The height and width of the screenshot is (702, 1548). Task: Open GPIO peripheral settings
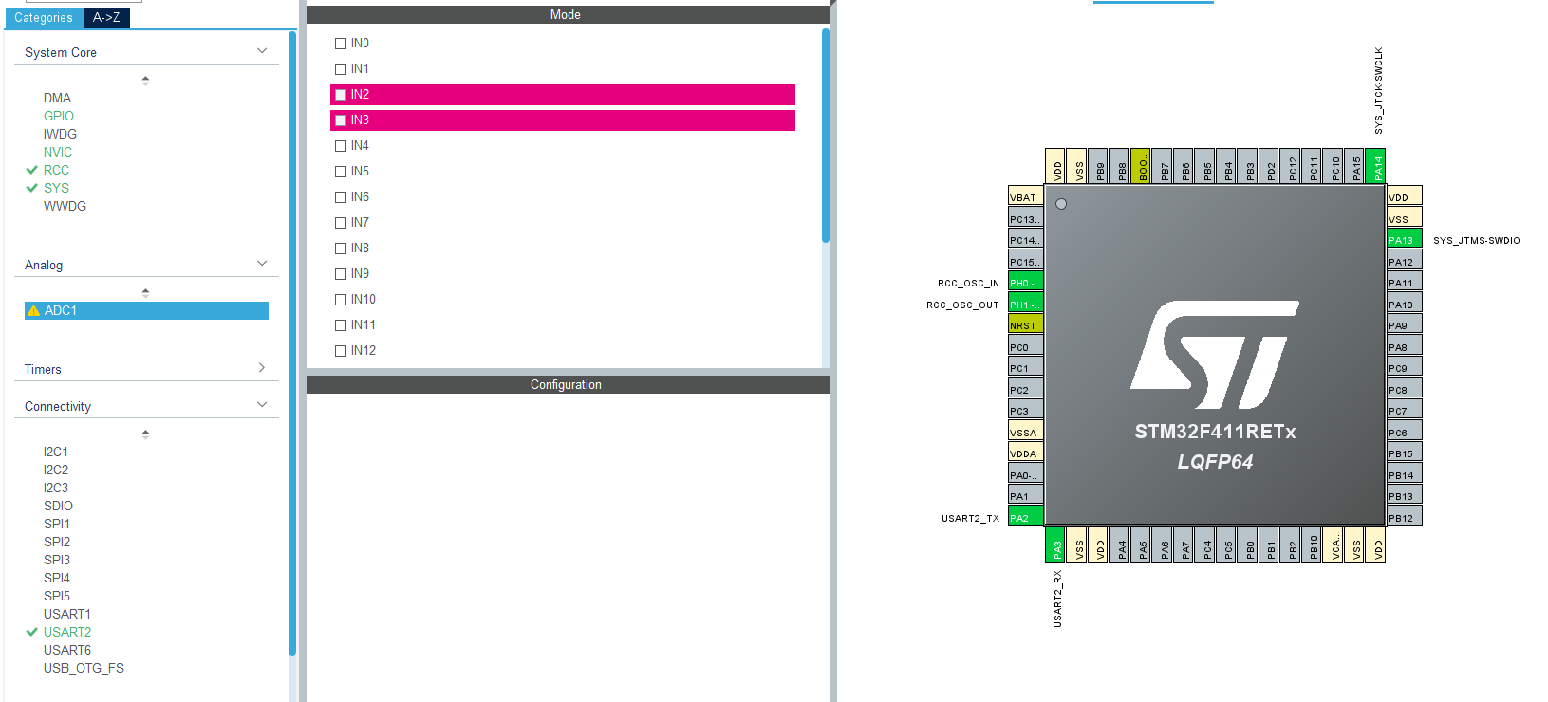pos(58,116)
